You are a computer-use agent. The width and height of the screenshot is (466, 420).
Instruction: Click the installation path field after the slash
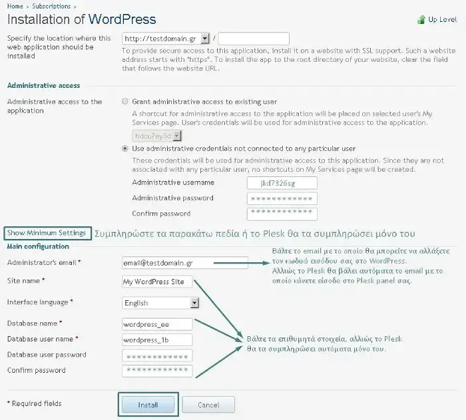pyautogui.click(x=254, y=39)
